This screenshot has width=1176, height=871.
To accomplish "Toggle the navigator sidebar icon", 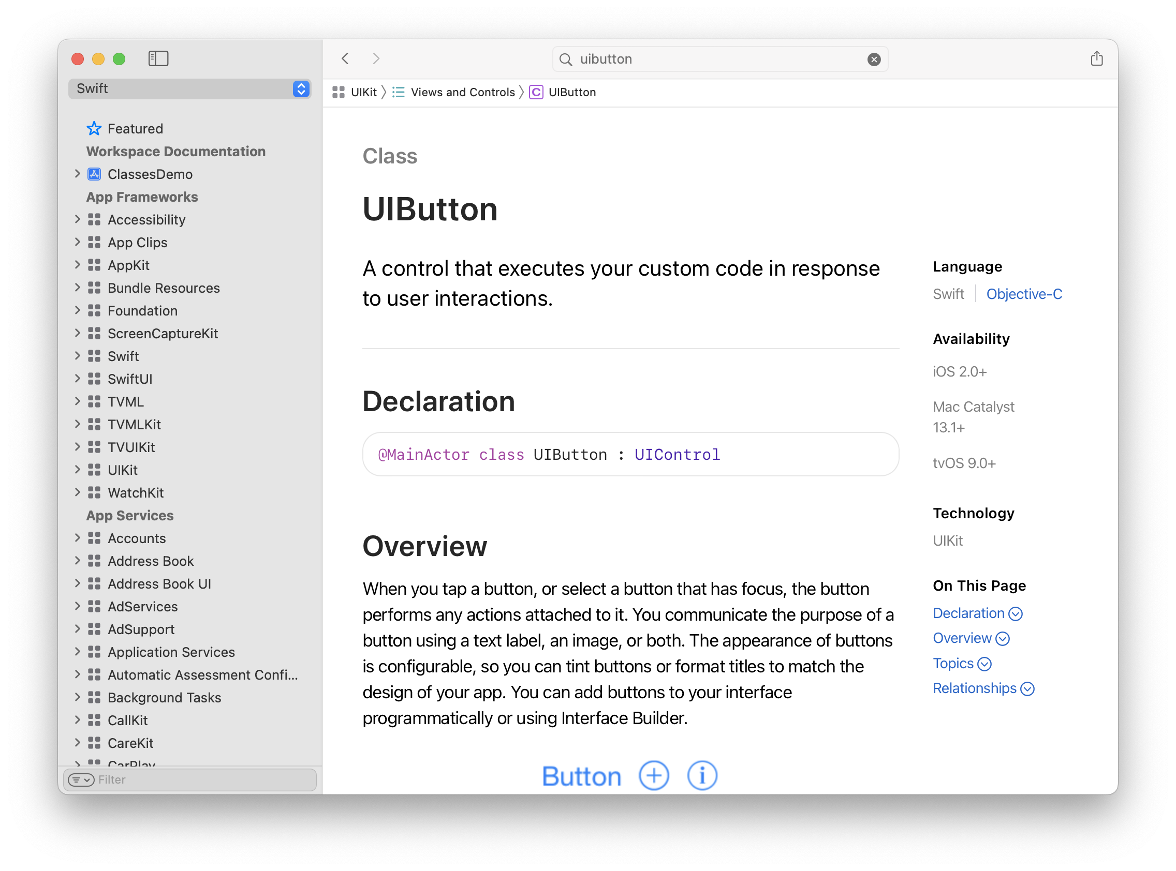I will tap(158, 58).
